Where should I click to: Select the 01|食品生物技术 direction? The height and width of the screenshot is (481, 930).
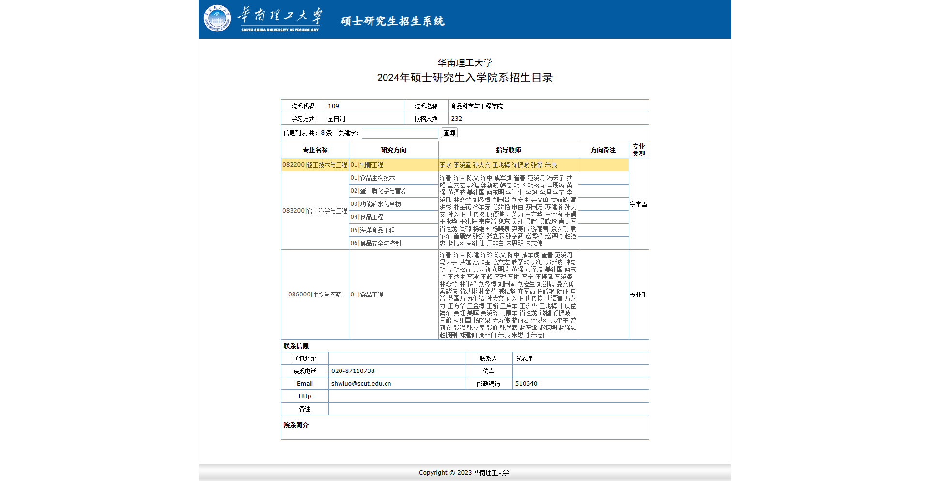pos(393,178)
